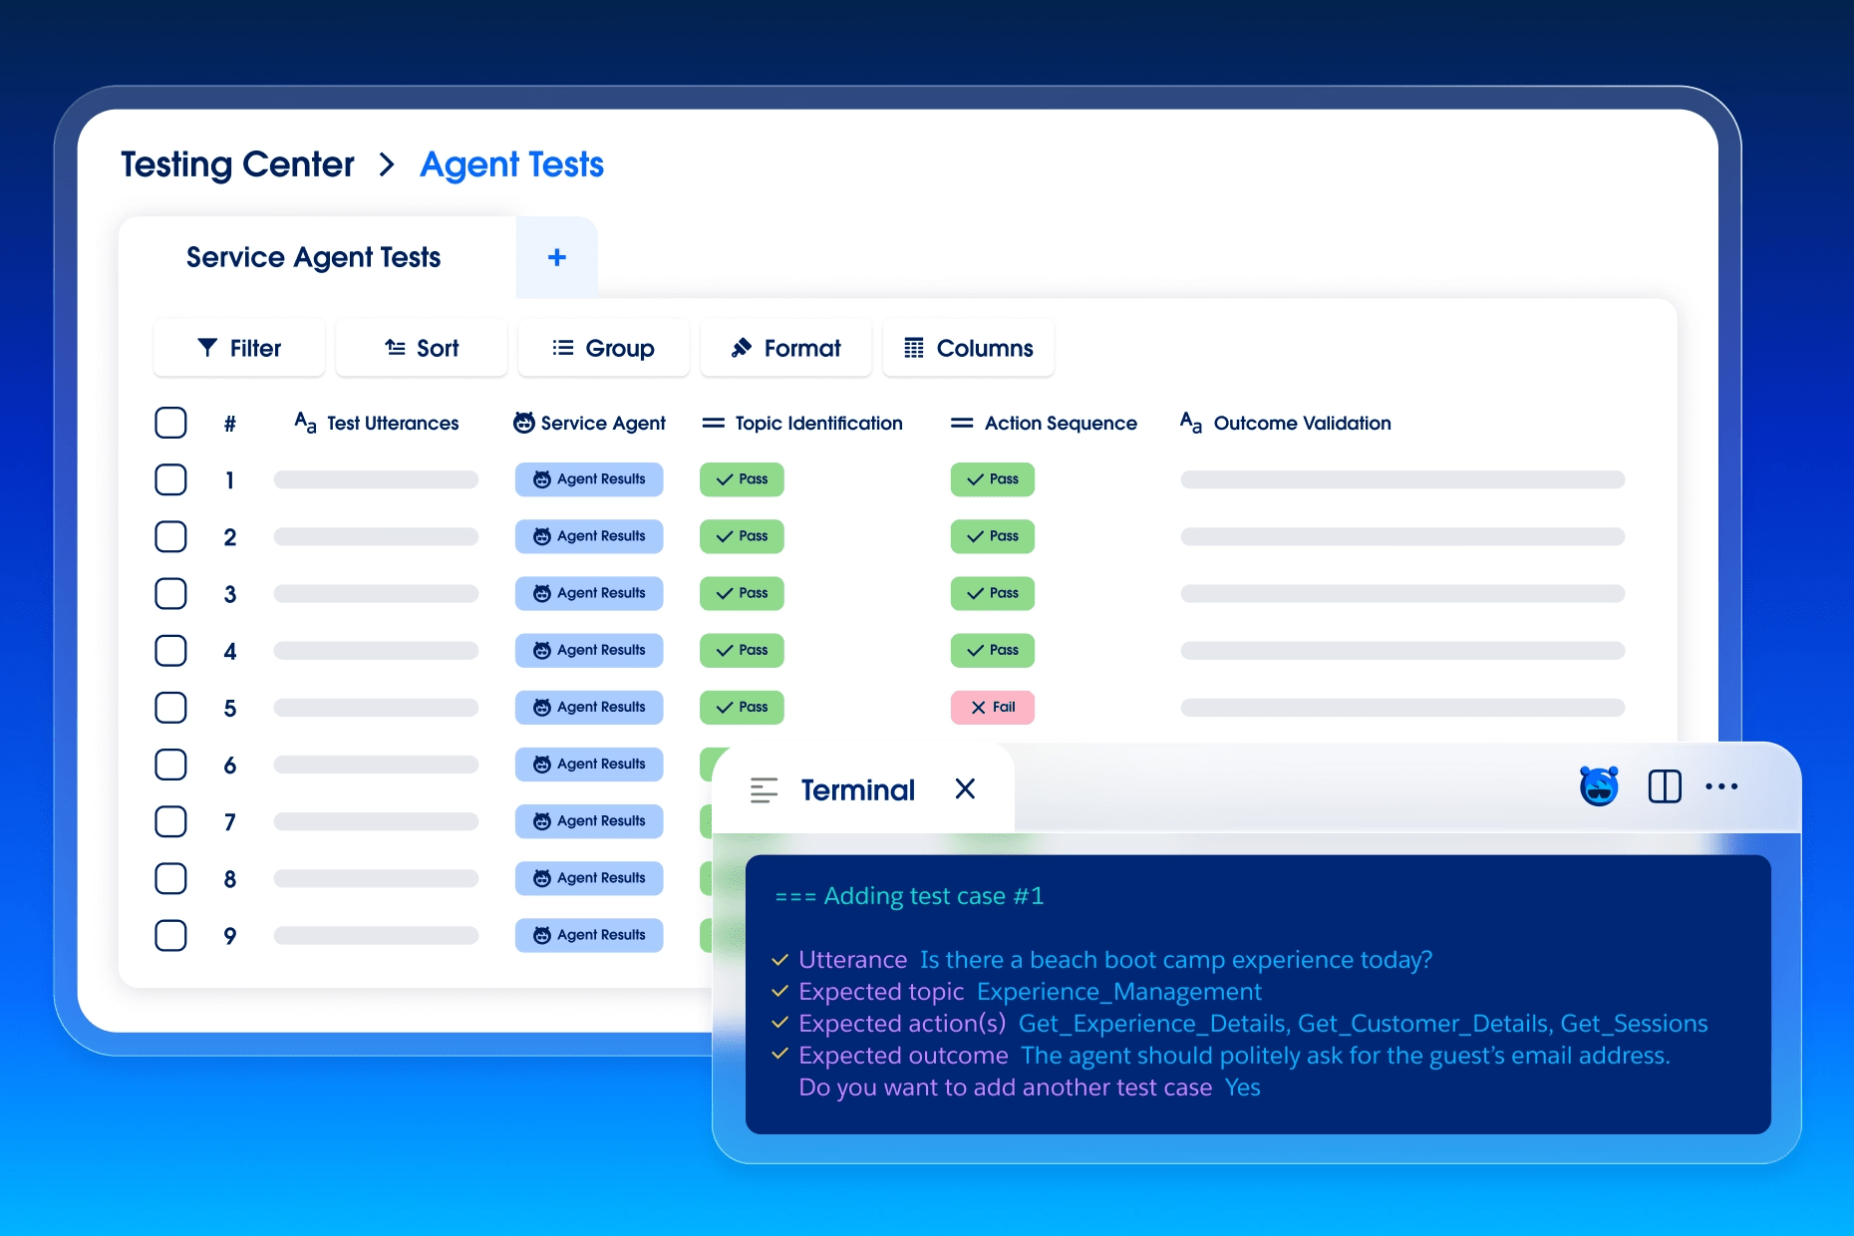Open the Filter options
This screenshot has height=1236, width=1854.
click(x=239, y=348)
